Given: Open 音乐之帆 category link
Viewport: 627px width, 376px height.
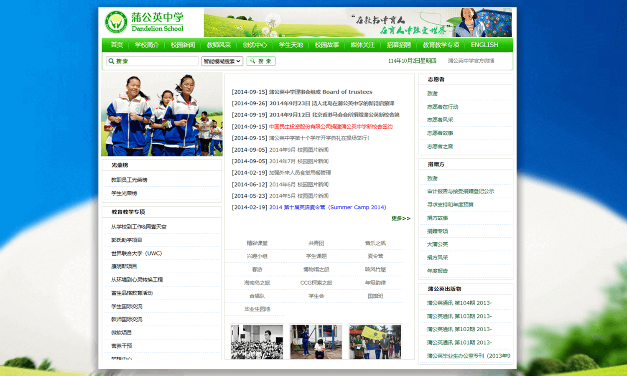Looking at the screenshot, I should (375, 243).
